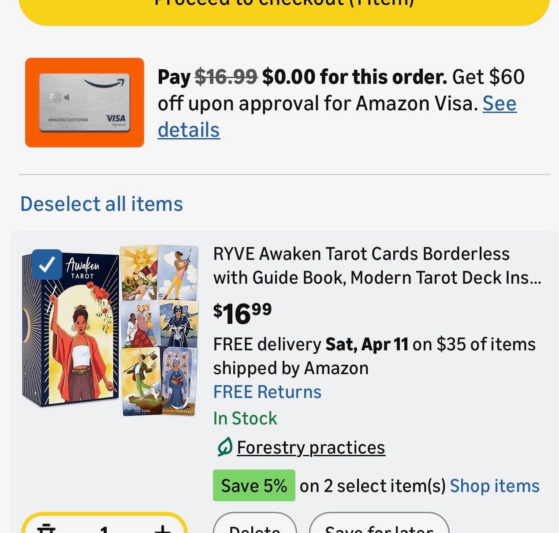
Task: Tap the bold $0.00 for this order text
Action: point(354,77)
